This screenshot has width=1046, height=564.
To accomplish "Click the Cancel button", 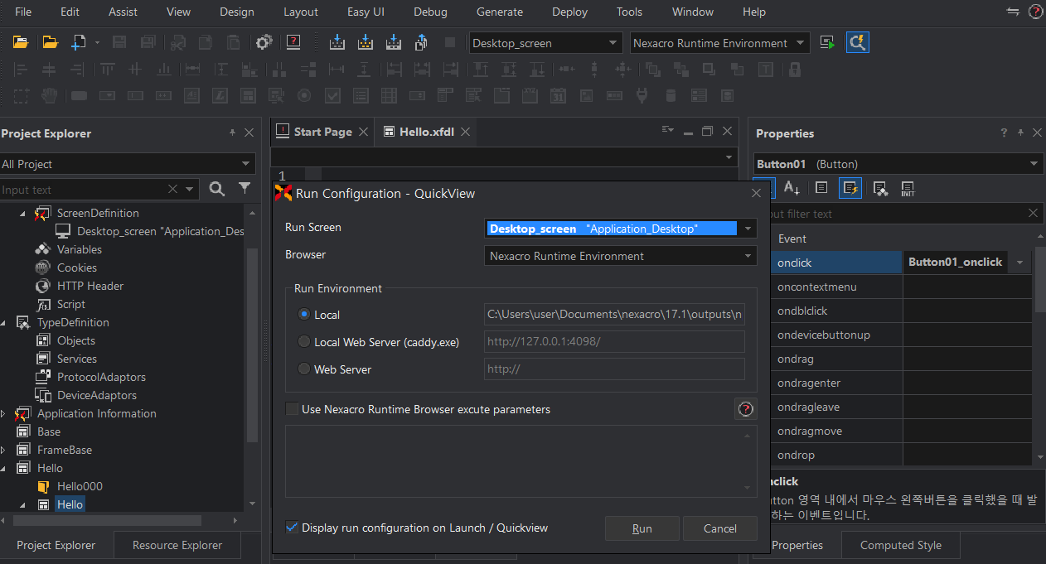I will tap(720, 528).
